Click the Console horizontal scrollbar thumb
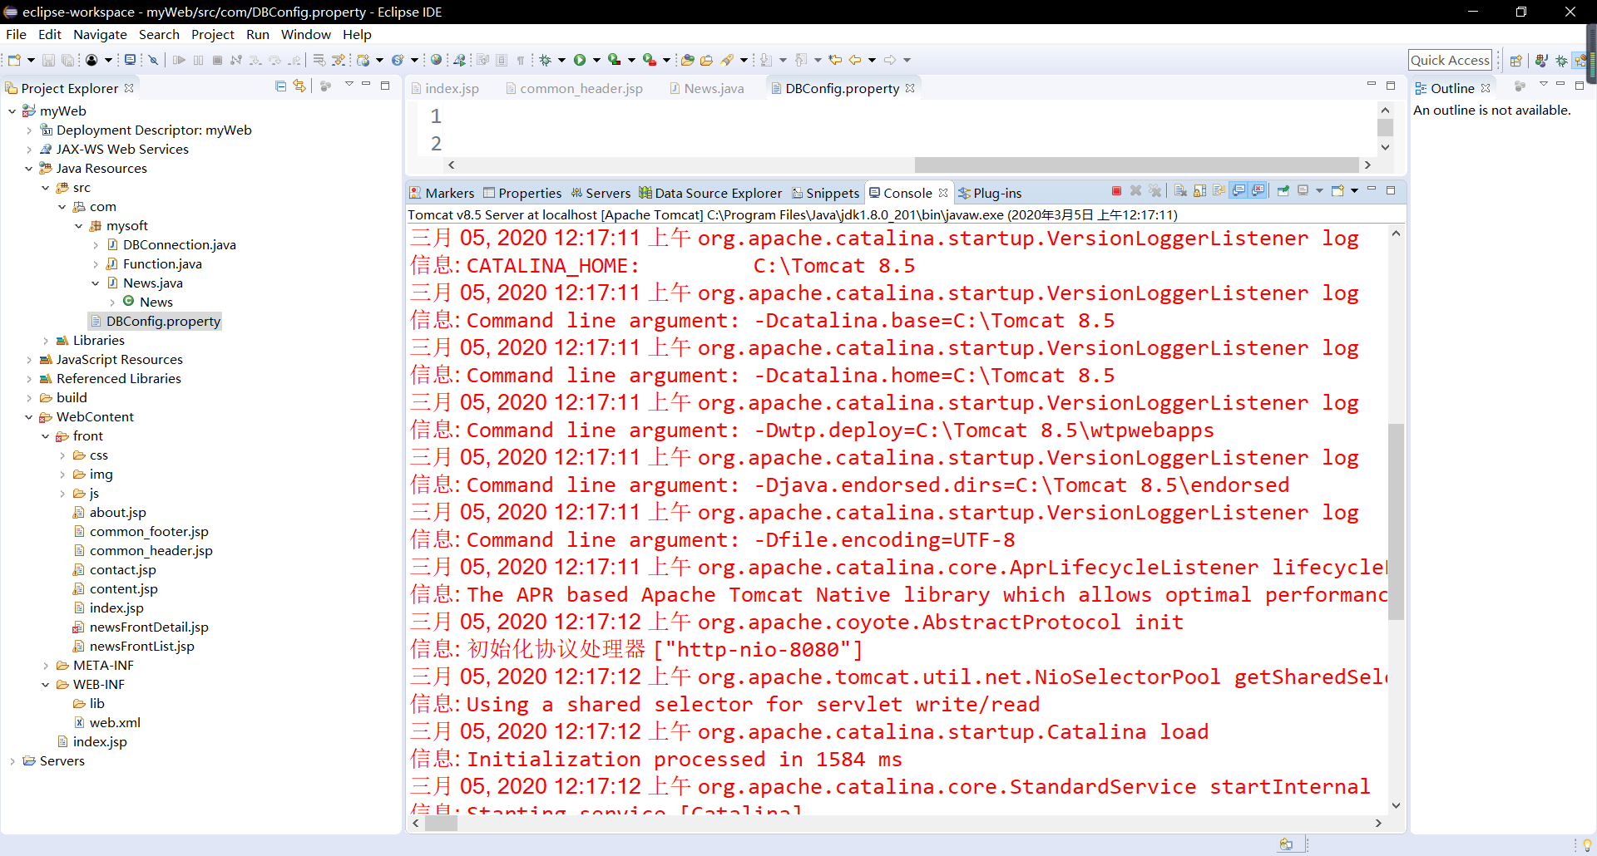This screenshot has height=856, width=1597. pos(441,823)
